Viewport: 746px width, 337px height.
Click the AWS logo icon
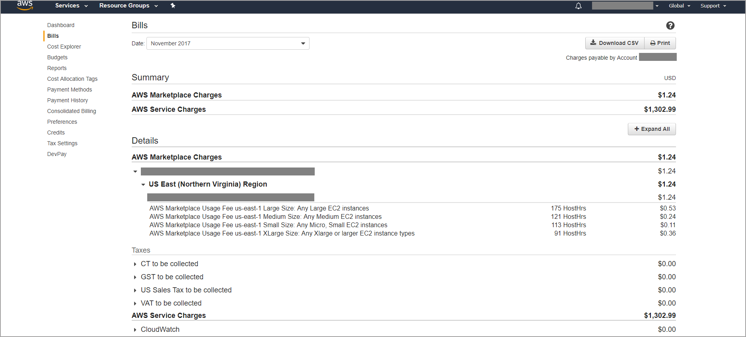pos(25,5)
